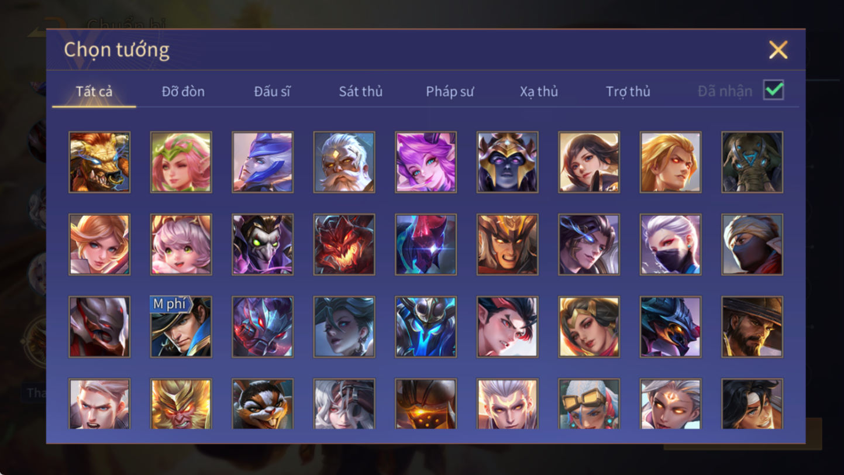Screen dimensions: 844x475
Task: Choose the golden Monkey King hero portrait
Action: (x=181, y=404)
